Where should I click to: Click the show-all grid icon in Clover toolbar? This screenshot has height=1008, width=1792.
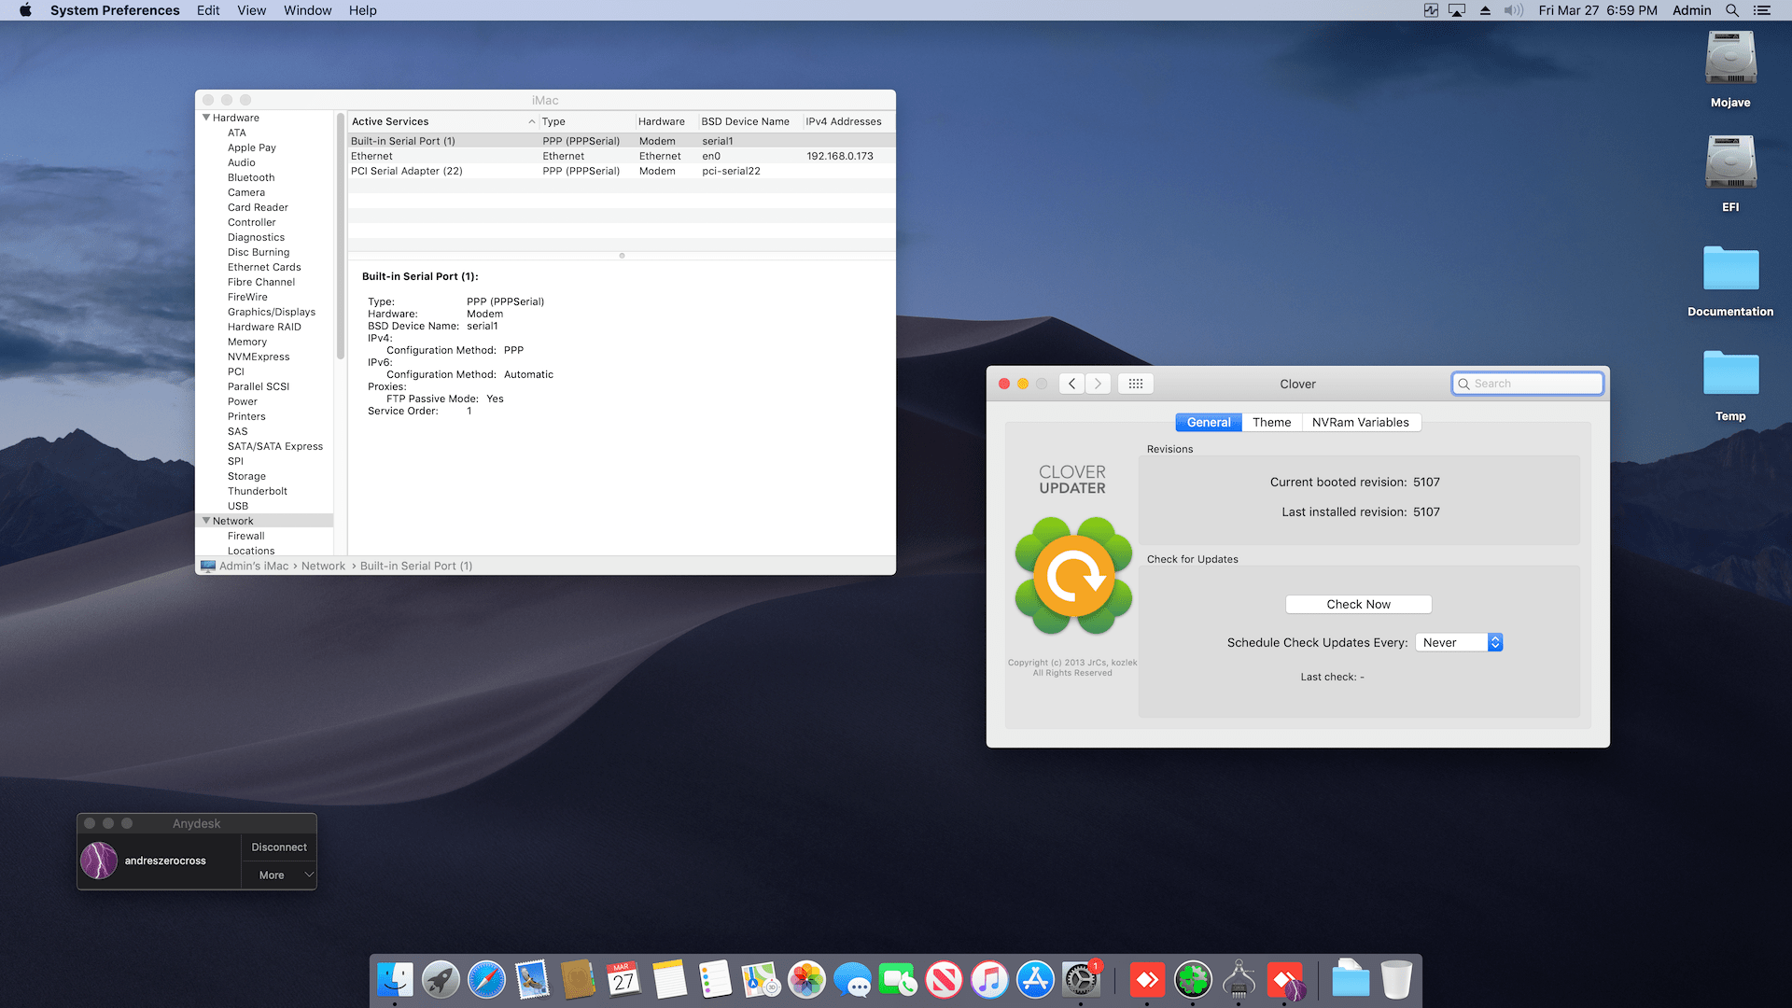(1135, 384)
